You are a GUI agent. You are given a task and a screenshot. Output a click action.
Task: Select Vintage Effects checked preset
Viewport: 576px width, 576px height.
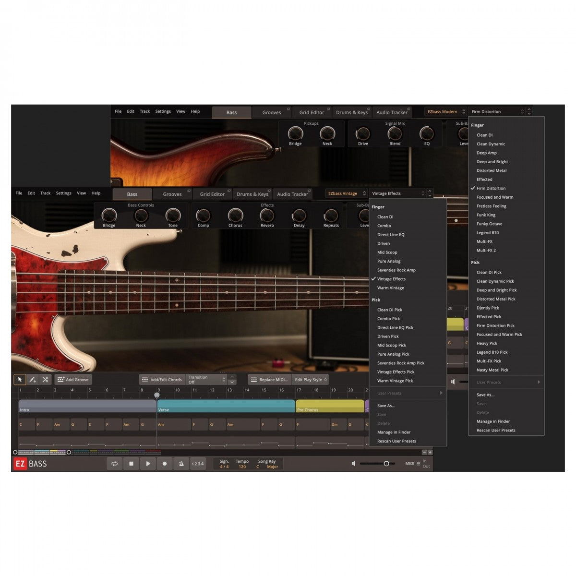click(408, 279)
